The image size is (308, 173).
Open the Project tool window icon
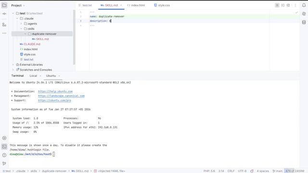click(x=4, y=5)
